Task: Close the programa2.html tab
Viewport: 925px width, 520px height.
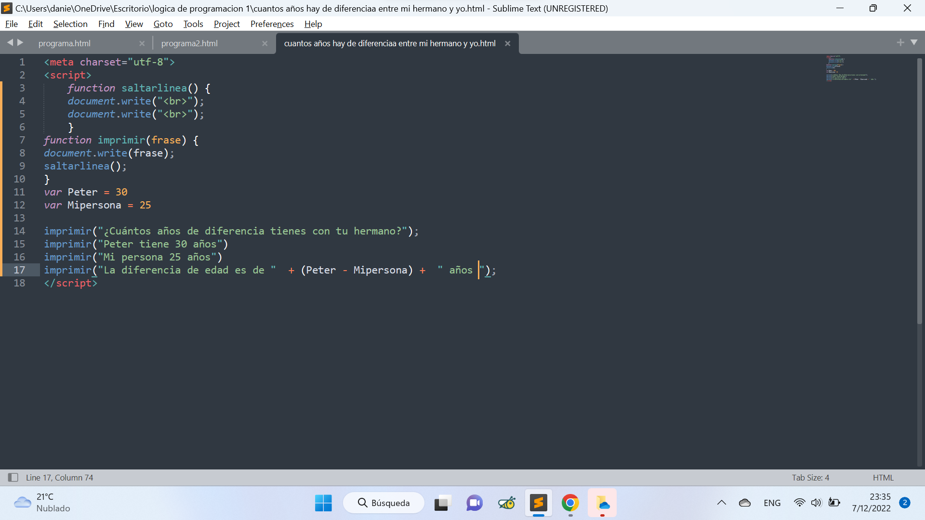Action: pos(264,43)
